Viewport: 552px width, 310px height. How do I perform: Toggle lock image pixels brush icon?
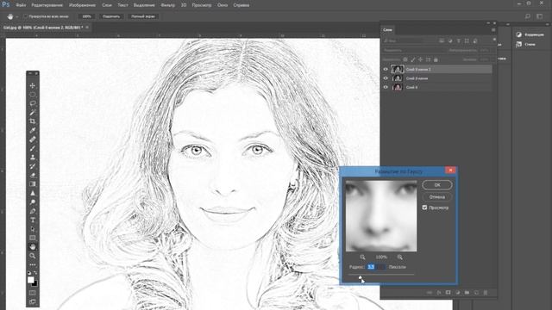[413, 59]
